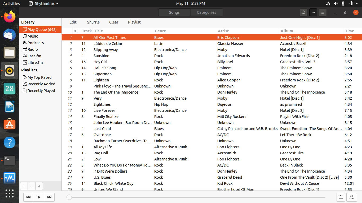Open the Playlist menu
362x203 pixels.
[134, 22]
